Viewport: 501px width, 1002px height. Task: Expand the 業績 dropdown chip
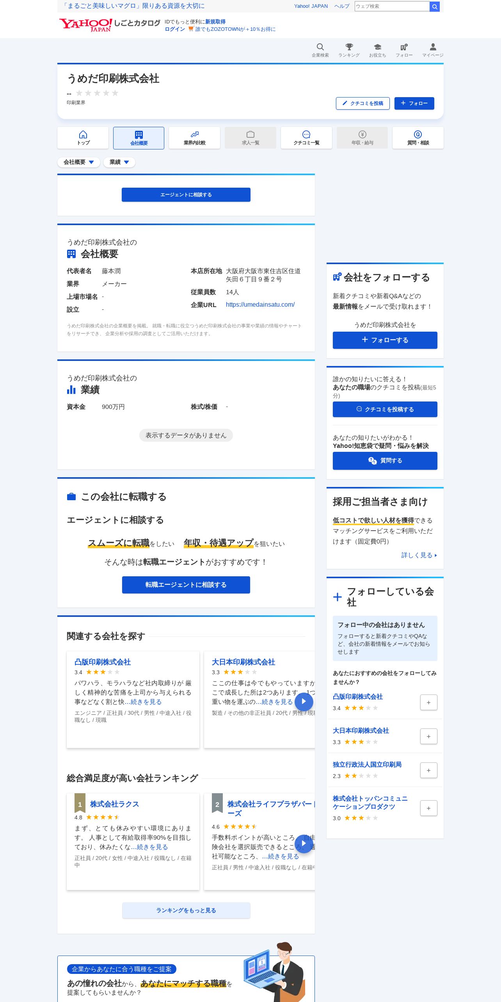(119, 162)
